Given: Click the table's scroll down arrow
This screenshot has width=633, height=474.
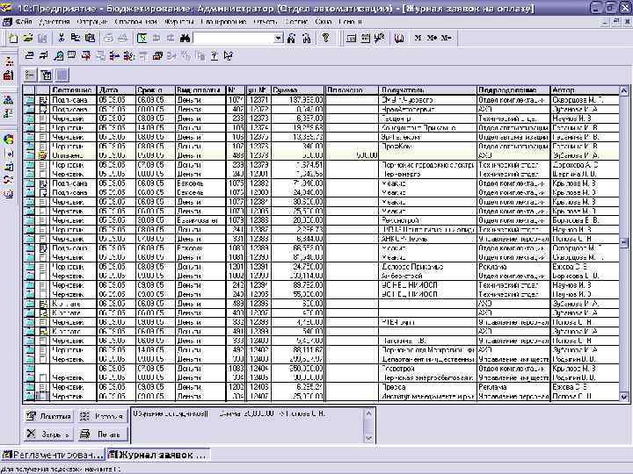Looking at the screenshot, I should click(623, 397).
